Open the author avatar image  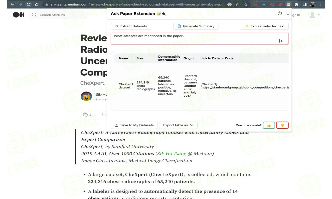click(86, 96)
